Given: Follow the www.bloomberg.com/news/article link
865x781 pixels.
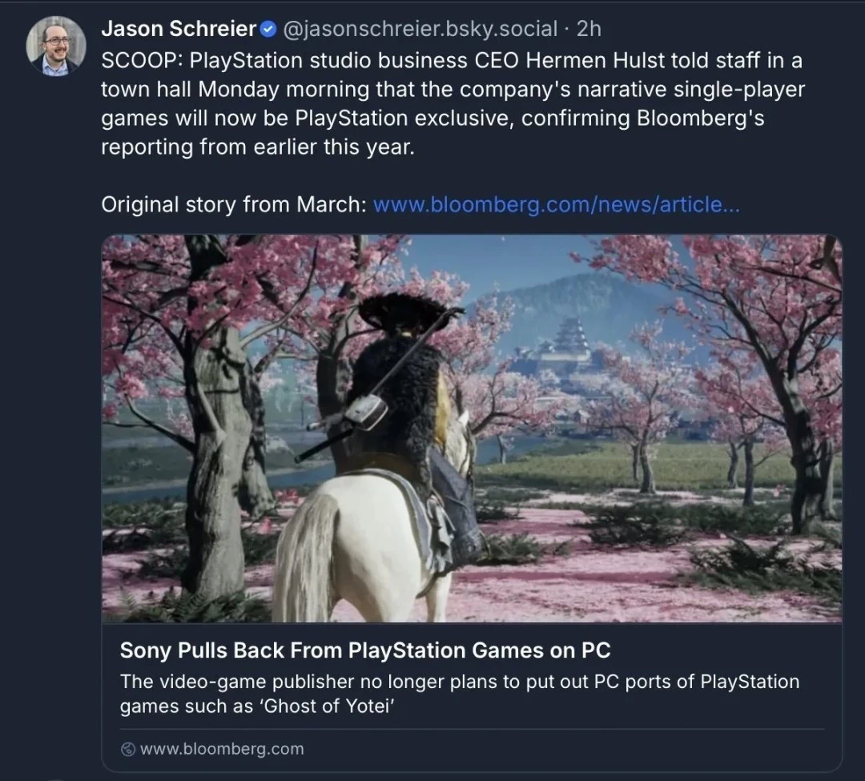Looking at the screenshot, I should (x=557, y=204).
